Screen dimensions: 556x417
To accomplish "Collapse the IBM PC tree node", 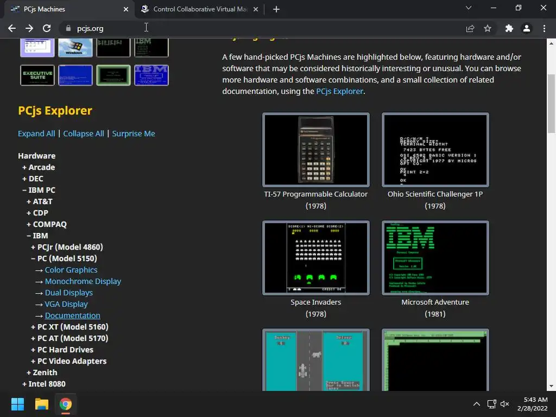I will (x=39, y=190).
